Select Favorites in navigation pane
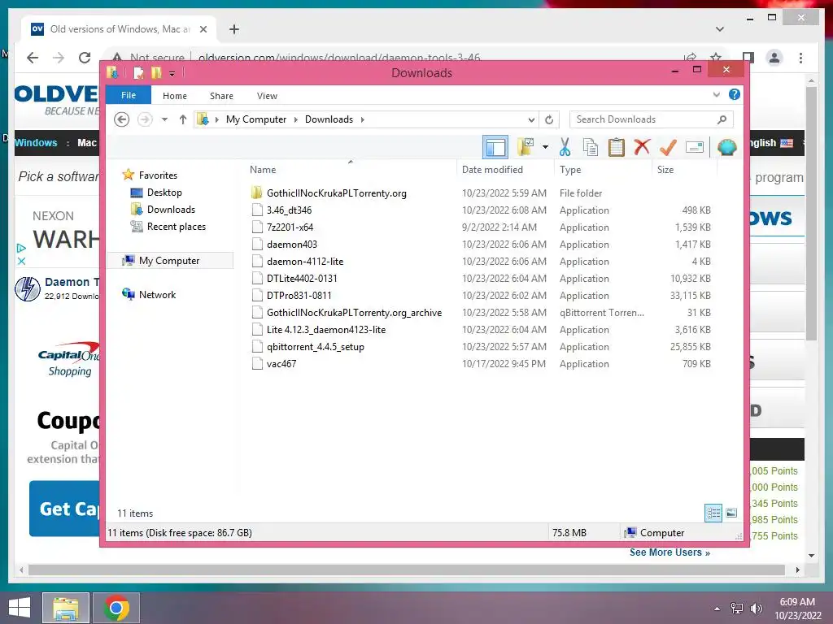The width and height of the screenshot is (833, 624). pyautogui.click(x=158, y=175)
